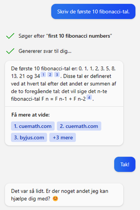Image resolution: width=140 pixels, height=210 pixels.
Task: Expand the +3 mere sources chip
Action: (x=63, y=137)
